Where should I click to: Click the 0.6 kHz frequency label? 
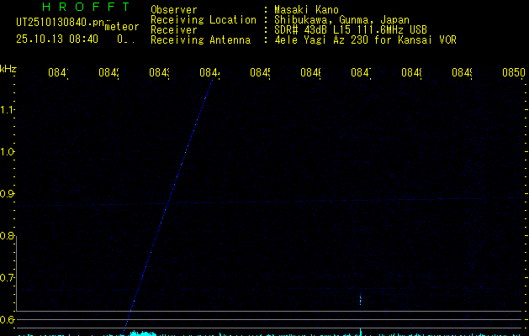pos(8,319)
